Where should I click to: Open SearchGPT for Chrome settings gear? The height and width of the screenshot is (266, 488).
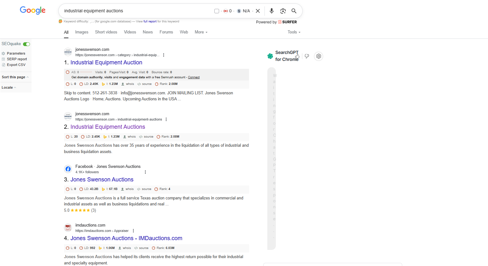(319, 56)
